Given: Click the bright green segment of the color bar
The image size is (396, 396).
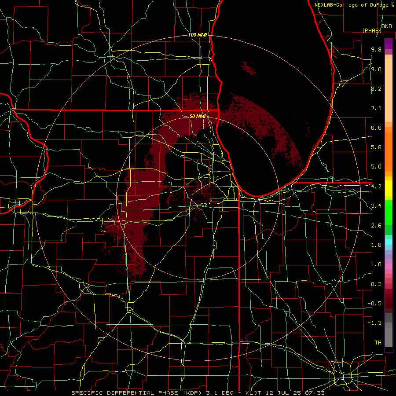Looking at the screenshot, I should [389, 213].
